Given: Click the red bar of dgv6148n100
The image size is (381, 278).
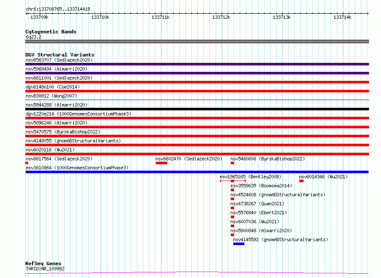Looking at the screenshot, I should pyautogui.click(x=197, y=91).
